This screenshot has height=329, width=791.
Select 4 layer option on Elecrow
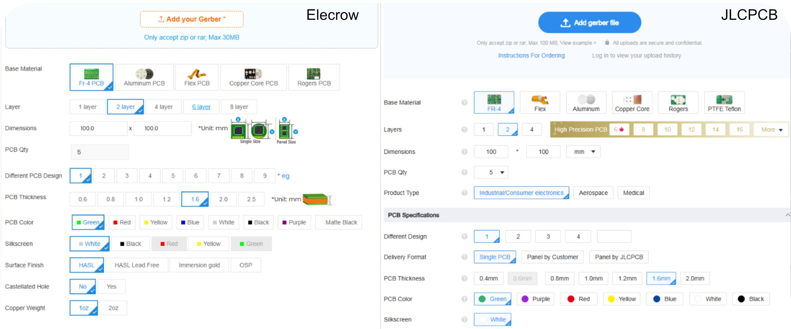click(163, 107)
